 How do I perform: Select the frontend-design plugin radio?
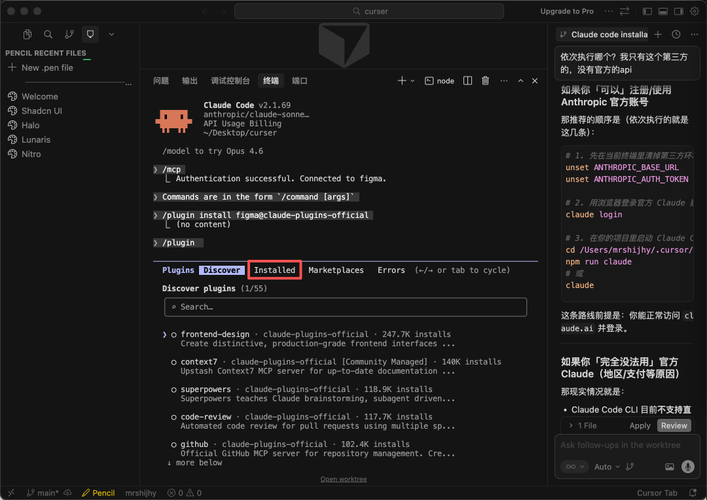[173, 334]
